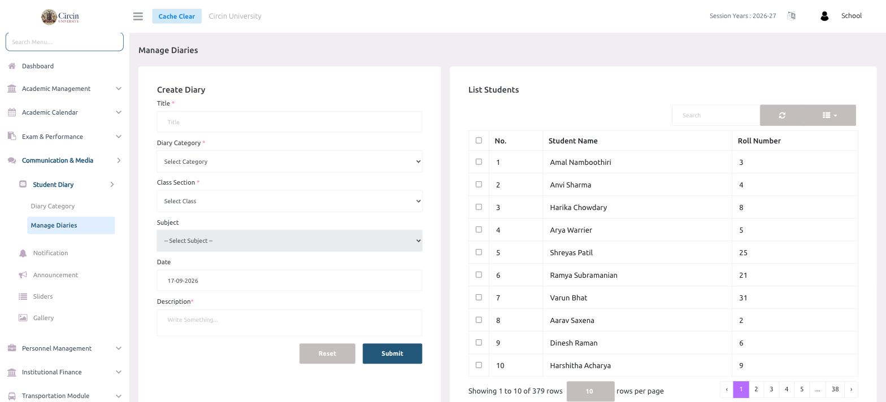Screen dimensions: 886x402
Task: Click the Sliders list icon
Action: [23, 296]
